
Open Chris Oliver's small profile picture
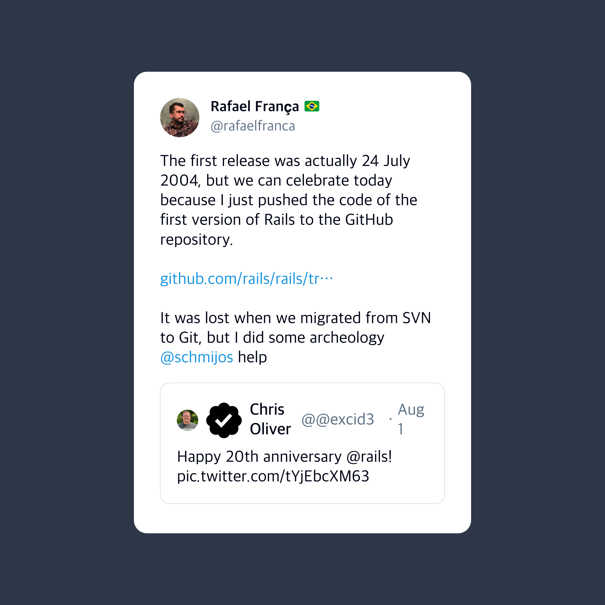coord(187,420)
